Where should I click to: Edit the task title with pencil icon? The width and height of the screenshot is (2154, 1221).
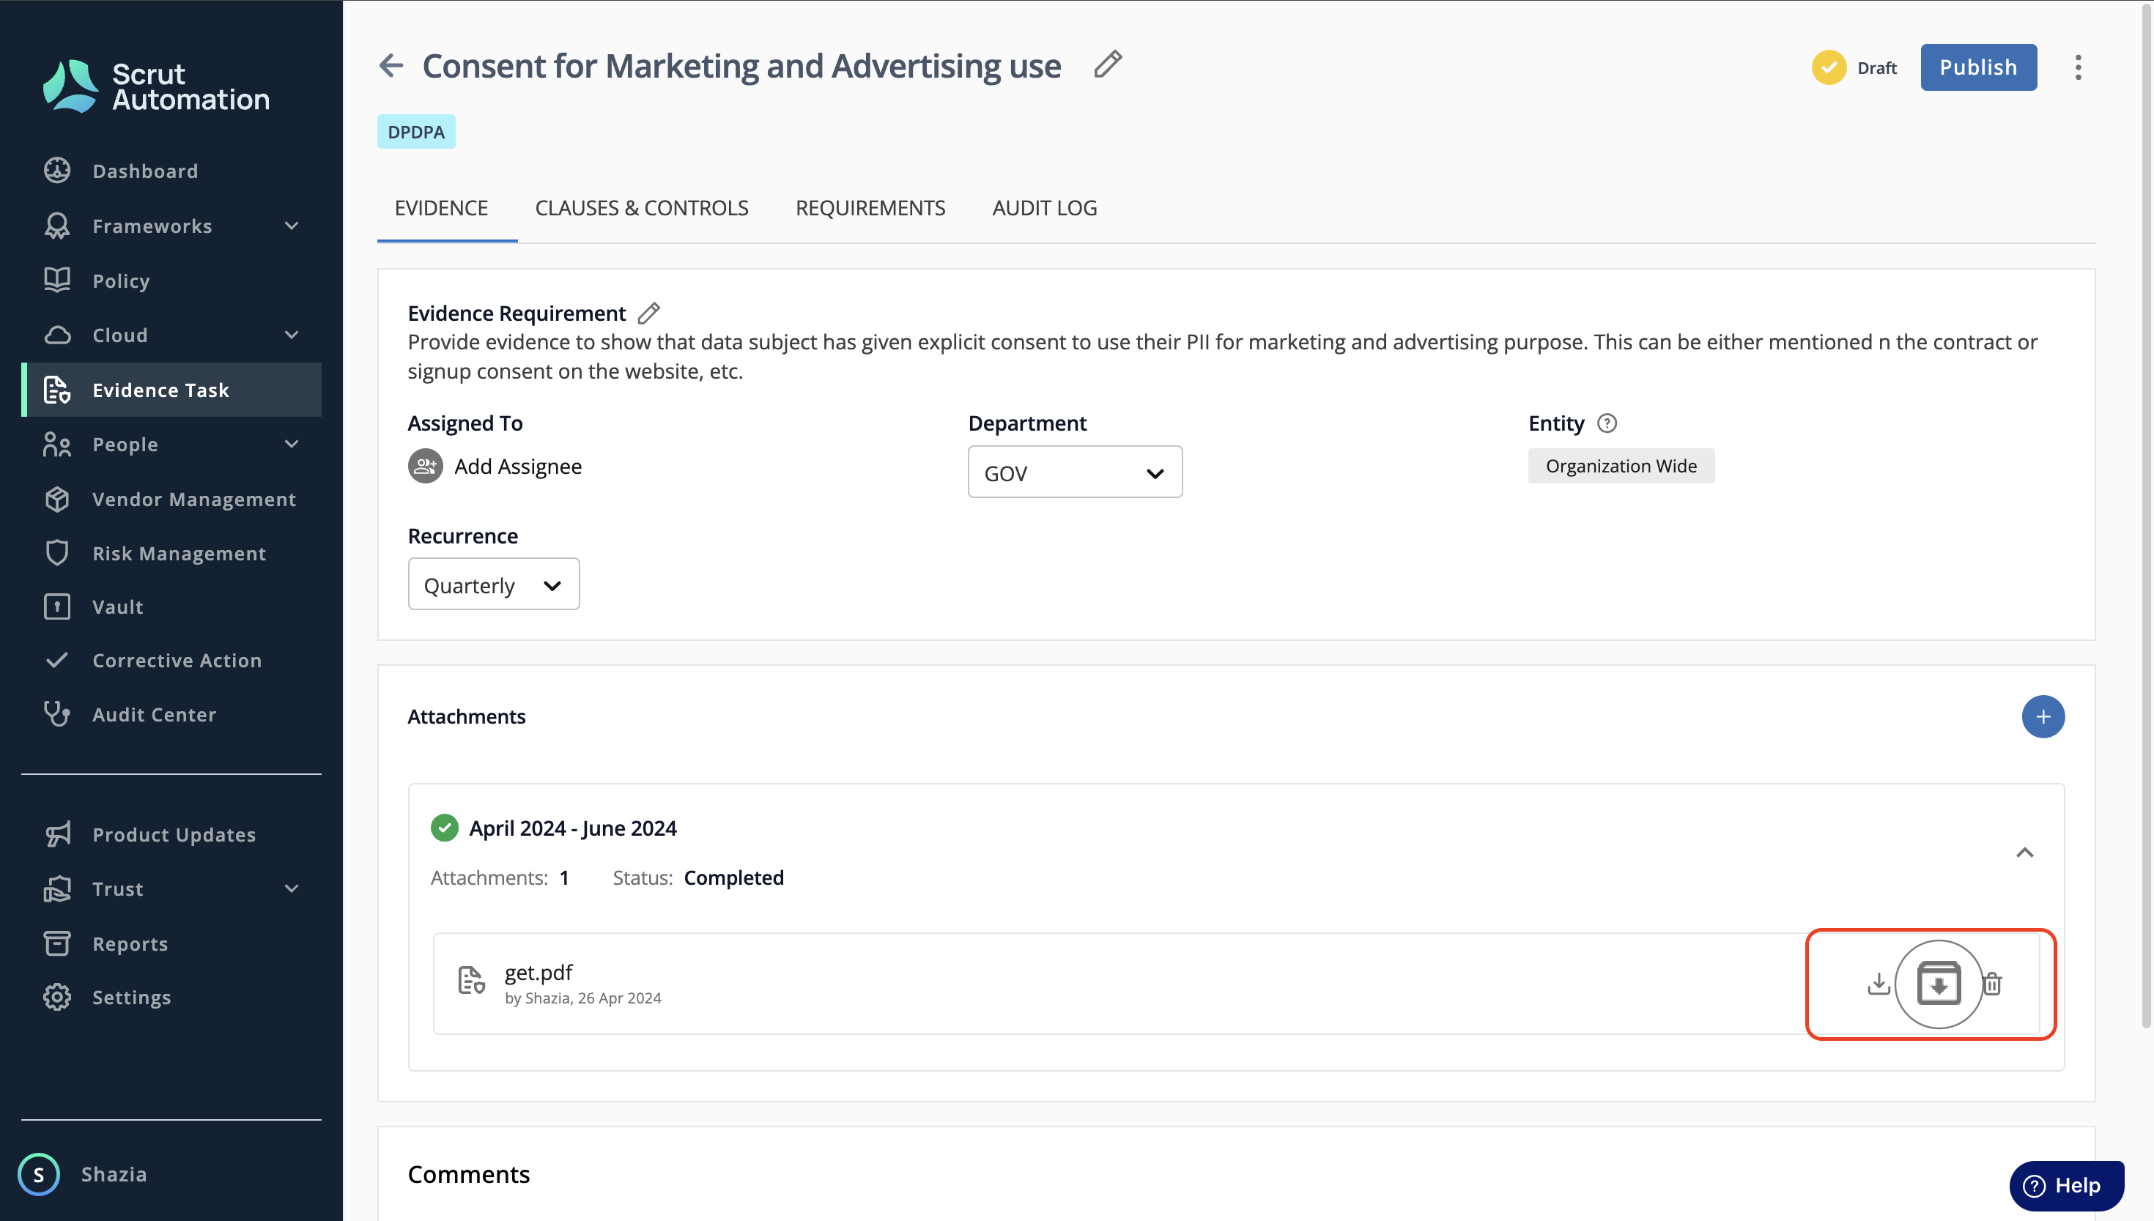[1108, 64]
